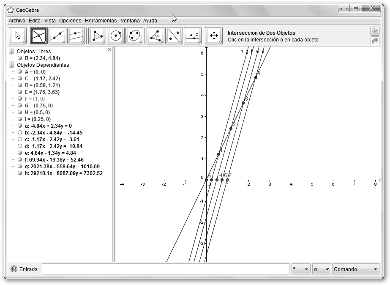Show hidden line b in algebra view
Image resolution: width=390 pixels, height=285 pixels.
click(19, 133)
